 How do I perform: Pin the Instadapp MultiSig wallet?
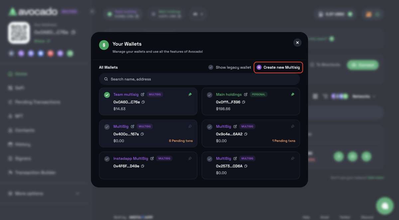pyautogui.click(x=190, y=159)
